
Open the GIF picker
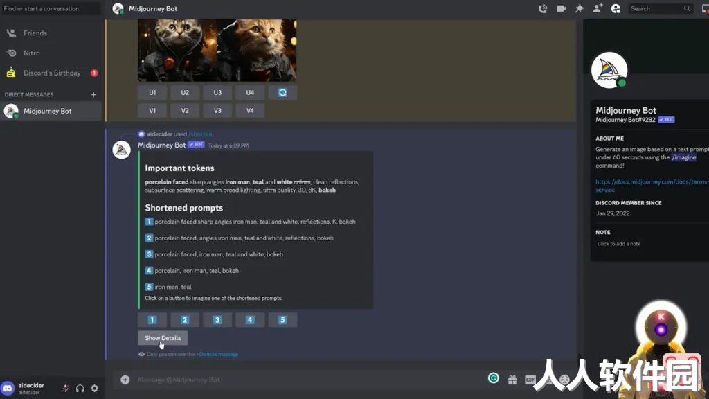tap(530, 380)
